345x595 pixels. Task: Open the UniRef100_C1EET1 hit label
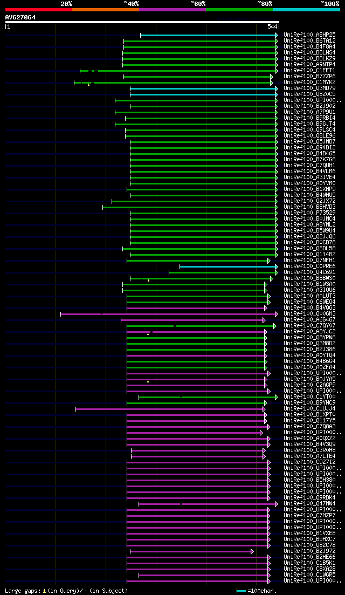click(309, 70)
